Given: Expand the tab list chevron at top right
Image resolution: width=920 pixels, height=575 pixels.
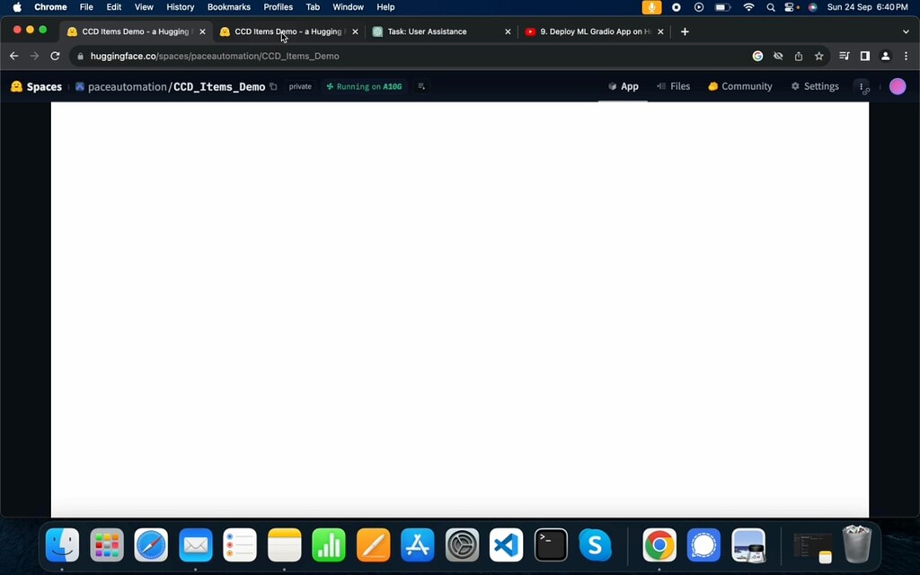Looking at the screenshot, I should (906, 31).
